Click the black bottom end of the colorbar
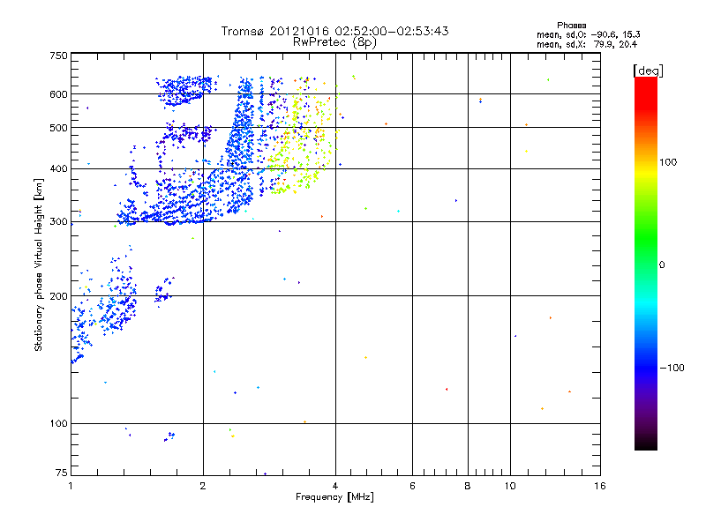Screen dimensions: 706x529 click(x=646, y=443)
